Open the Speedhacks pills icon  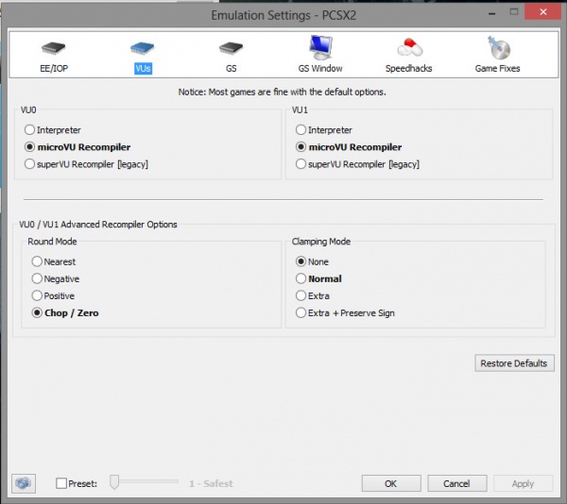click(409, 47)
